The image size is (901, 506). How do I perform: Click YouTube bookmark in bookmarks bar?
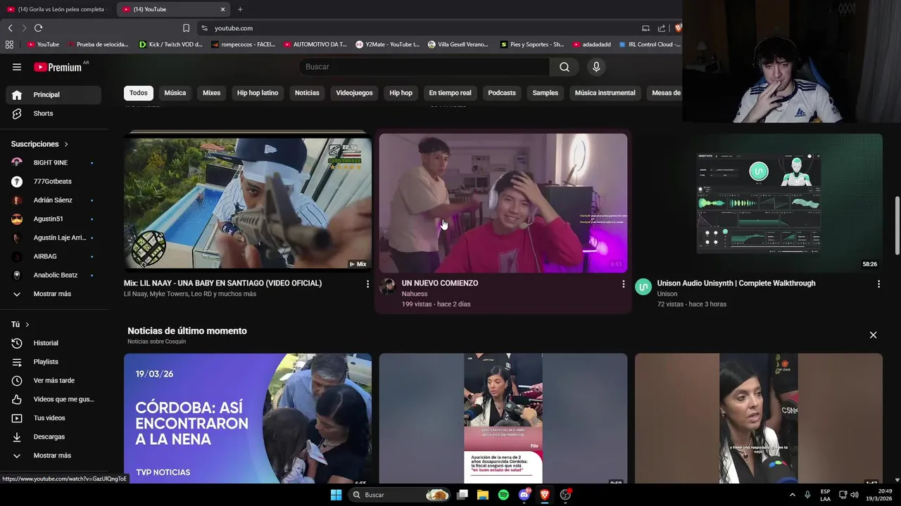[x=43, y=44]
